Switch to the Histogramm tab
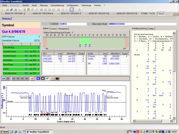179x134 pixels. (x=63, y=29)
